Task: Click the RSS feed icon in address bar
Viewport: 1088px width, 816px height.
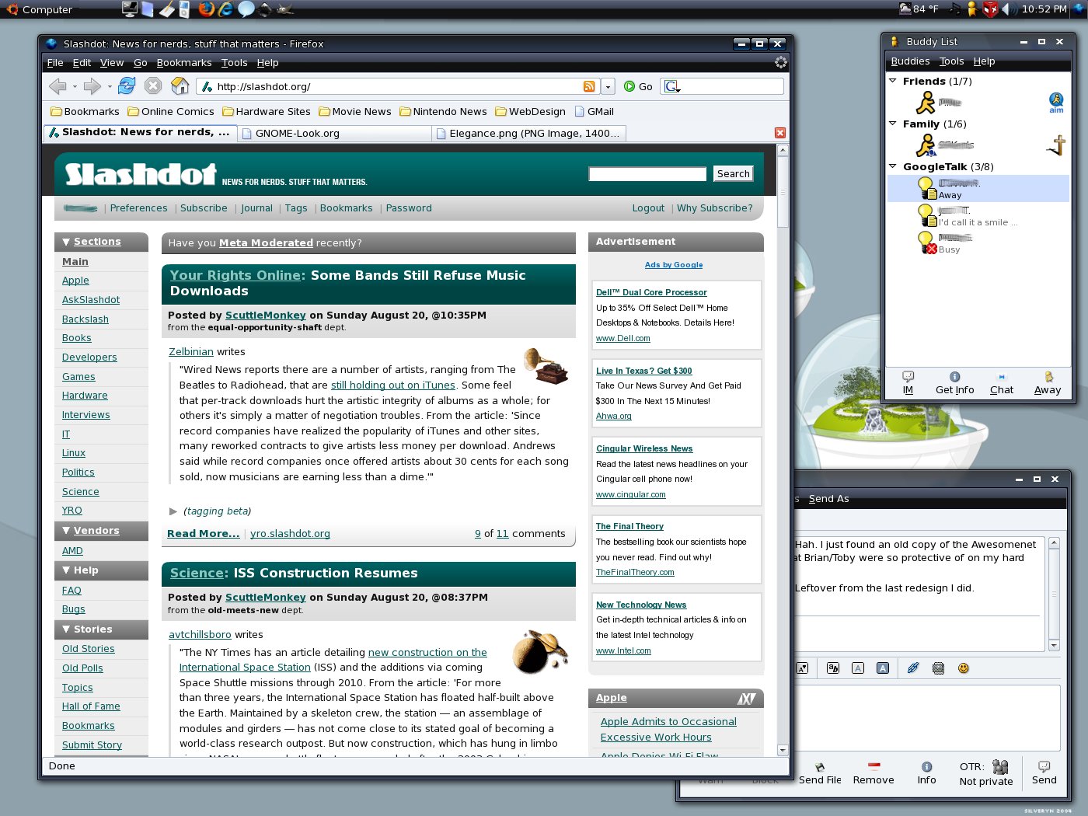Action: [589, 86]
